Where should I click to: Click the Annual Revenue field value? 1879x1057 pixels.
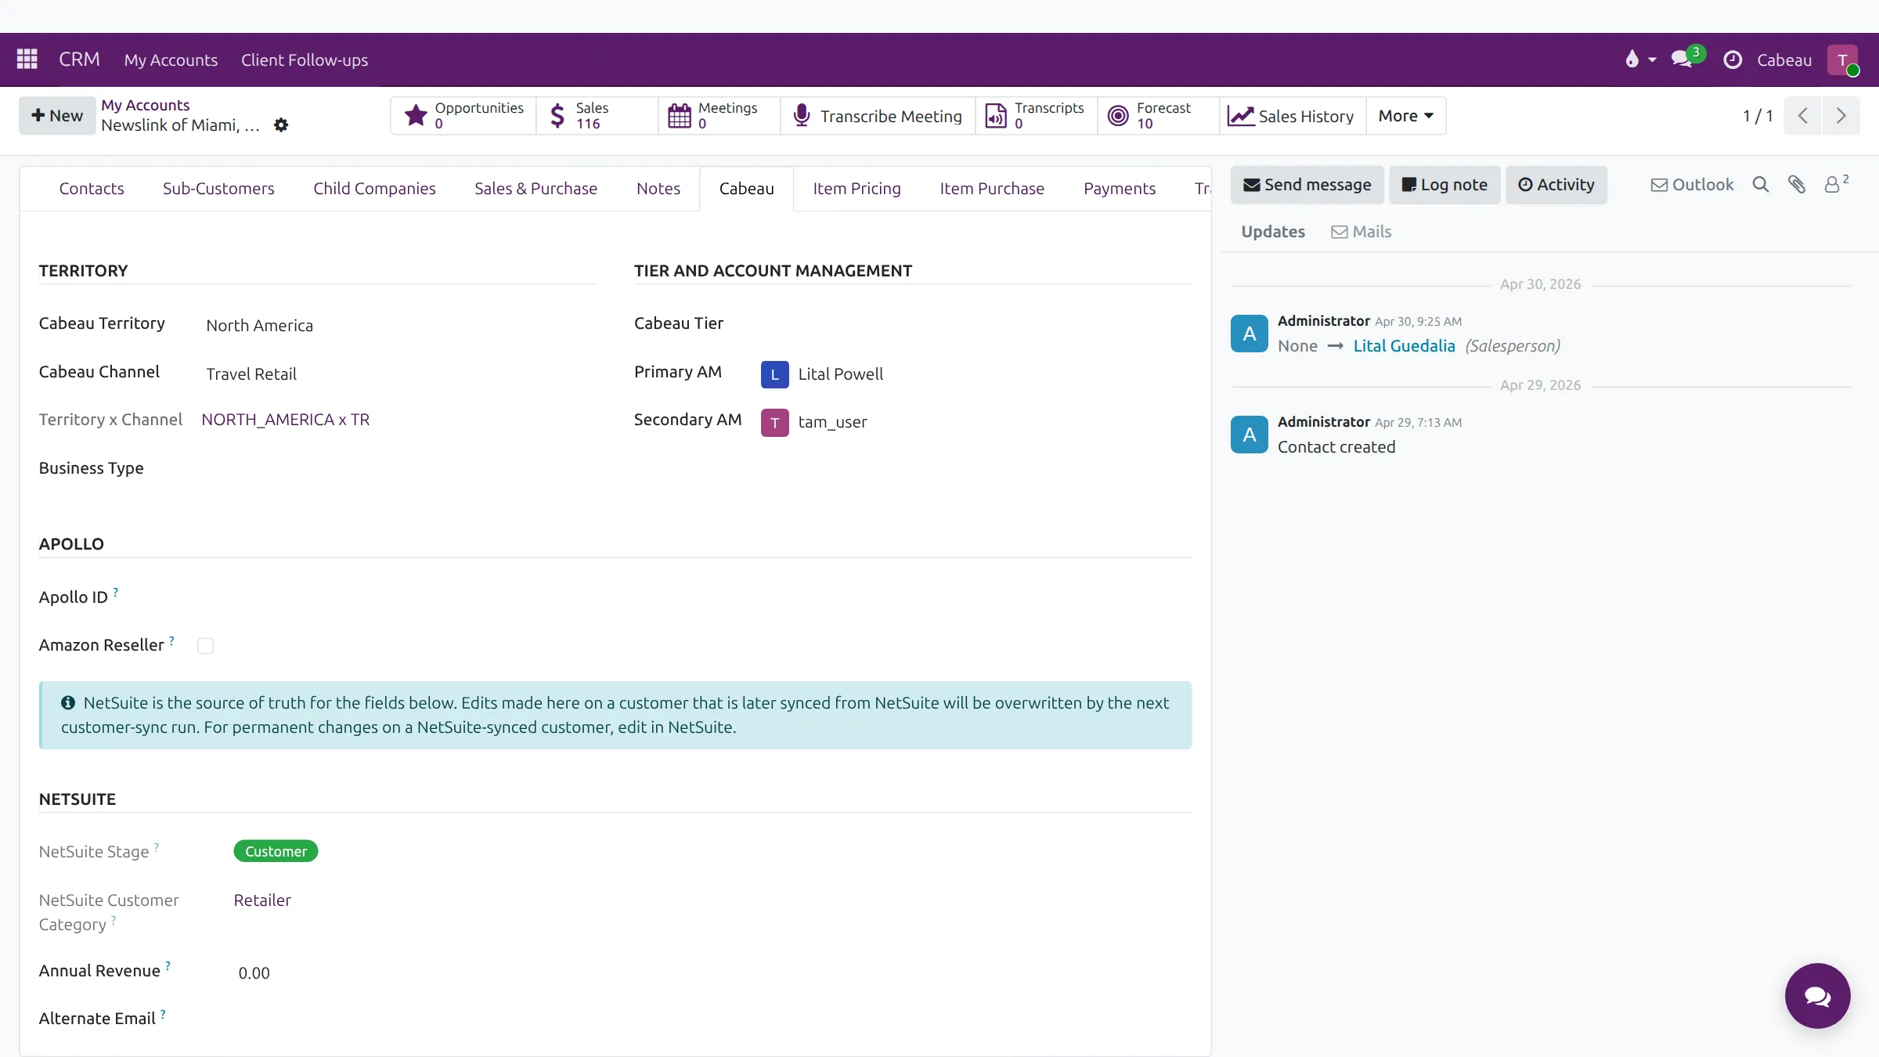coord(254,973)
